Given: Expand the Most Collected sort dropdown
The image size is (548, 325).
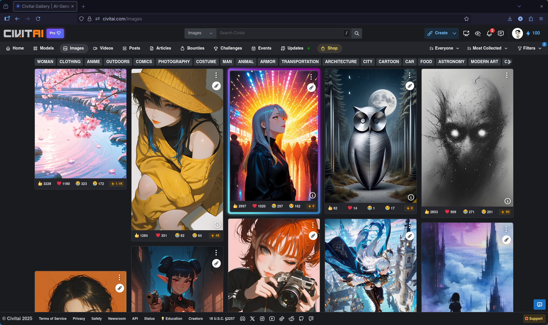Looking at the screenshot, I should (487, 48).
